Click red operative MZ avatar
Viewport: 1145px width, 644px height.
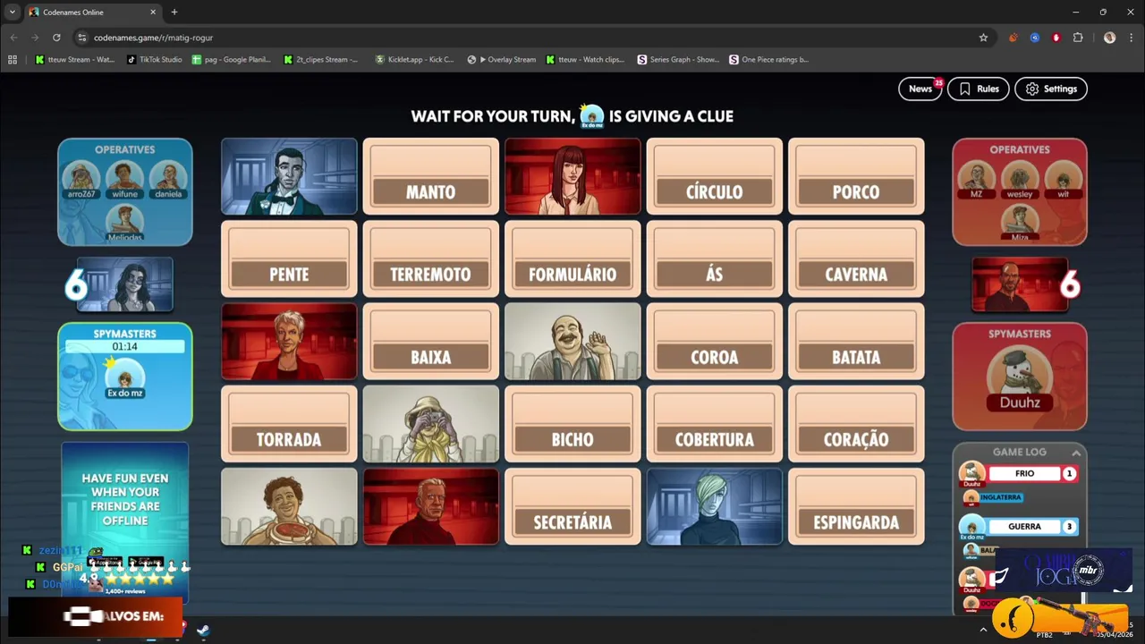pos(976,176)
